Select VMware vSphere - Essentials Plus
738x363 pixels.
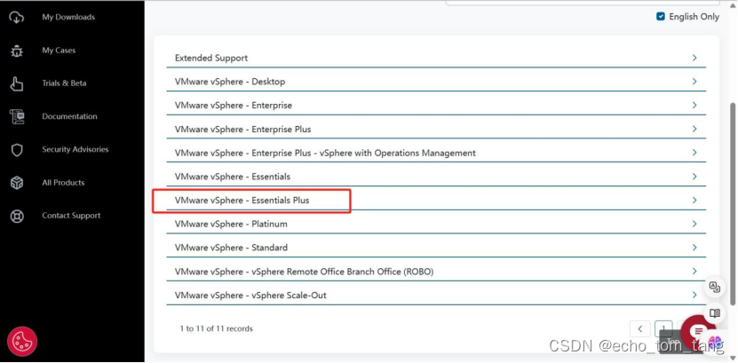tap(242, 201)
